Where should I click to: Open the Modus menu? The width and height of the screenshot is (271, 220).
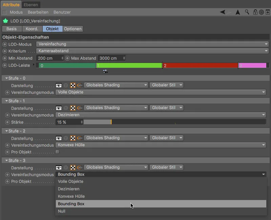(x=16, y=12)
